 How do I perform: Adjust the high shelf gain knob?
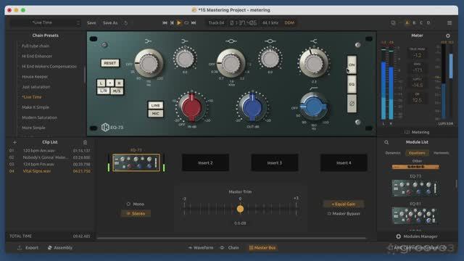tap(313, 63)
